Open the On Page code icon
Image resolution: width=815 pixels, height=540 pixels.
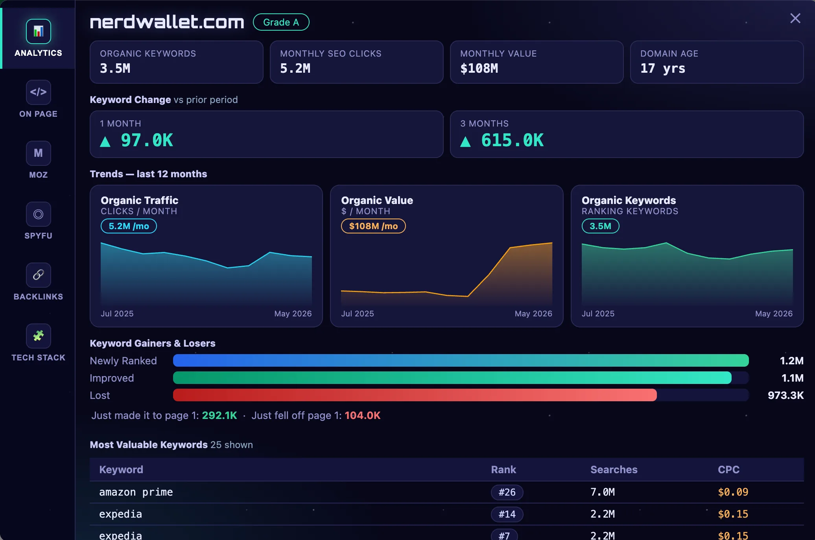pos(39,92)
